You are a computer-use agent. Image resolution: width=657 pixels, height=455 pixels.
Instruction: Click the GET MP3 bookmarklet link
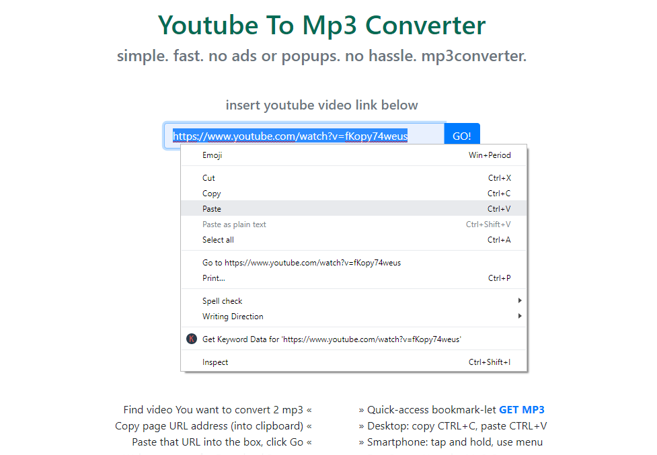pyautogui.click(x=521, y=409)
